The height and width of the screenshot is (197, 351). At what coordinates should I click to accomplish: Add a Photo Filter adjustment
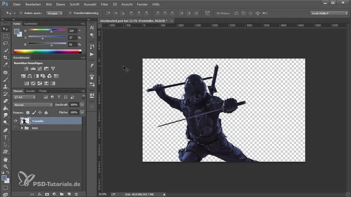(43, 76)
